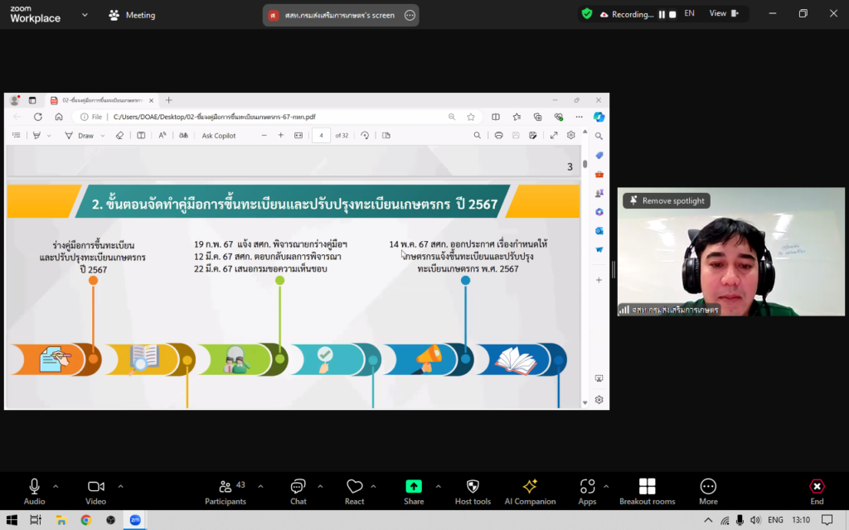This screenshot has width=849, height=530.
Task: Expand audio options arrow next to Audio
Action: 56,486
